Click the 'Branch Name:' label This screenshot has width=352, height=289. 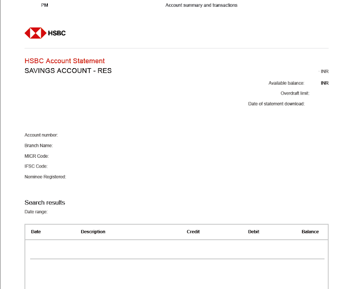(x=38, y=146)
